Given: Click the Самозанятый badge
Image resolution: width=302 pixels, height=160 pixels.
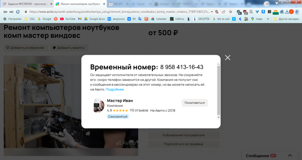Looking at the screenshot, I should tap(118, 117).
